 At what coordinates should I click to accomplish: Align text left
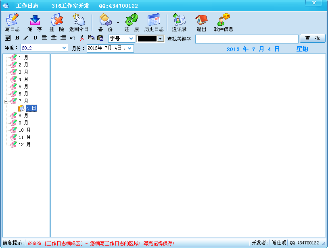click(x=44, y=38)
